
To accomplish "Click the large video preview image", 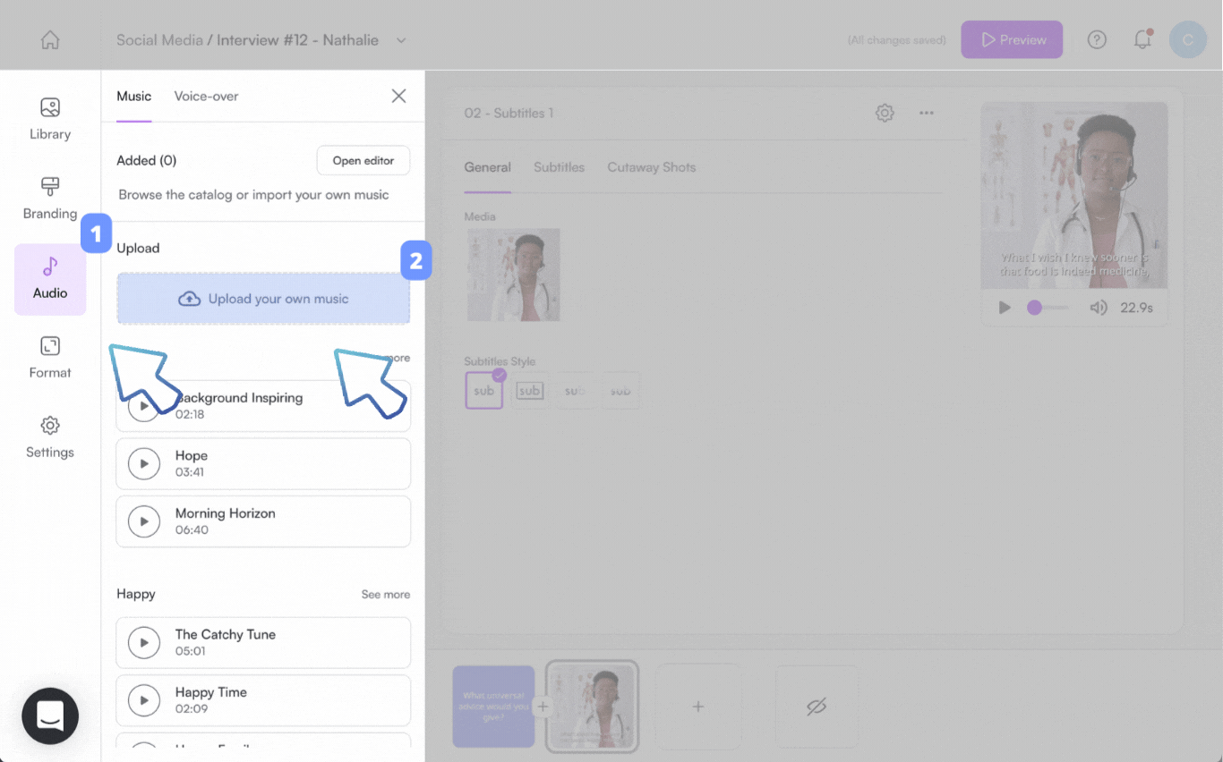I will [x=1074, y=195].
